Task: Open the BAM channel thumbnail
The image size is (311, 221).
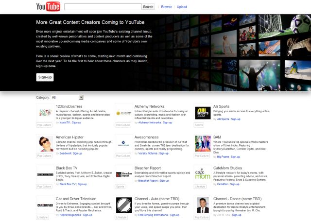Action: 203,143
